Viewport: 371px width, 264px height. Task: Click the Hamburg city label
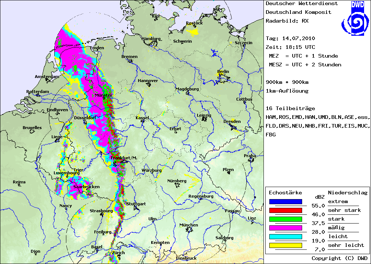click(151, 39)
